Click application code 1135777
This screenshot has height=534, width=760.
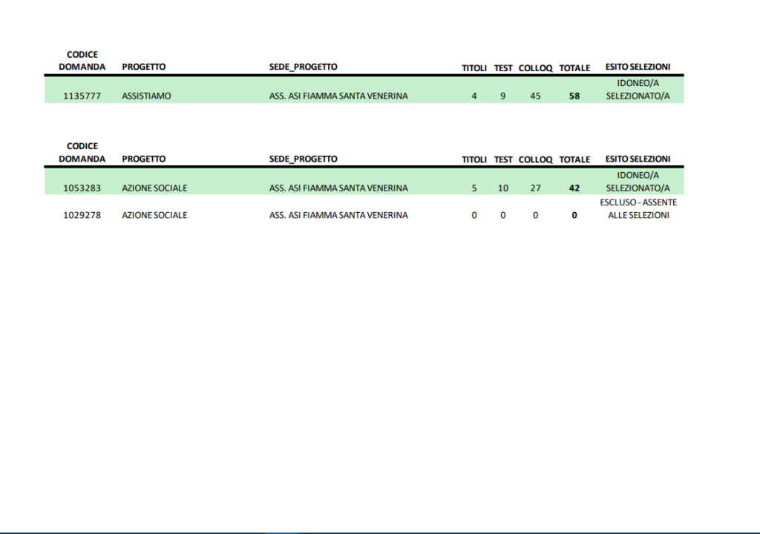coord(82,96)
